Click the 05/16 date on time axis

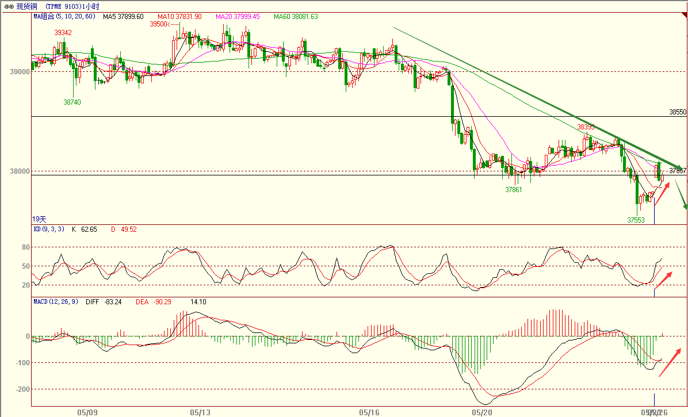click(369, 412)
